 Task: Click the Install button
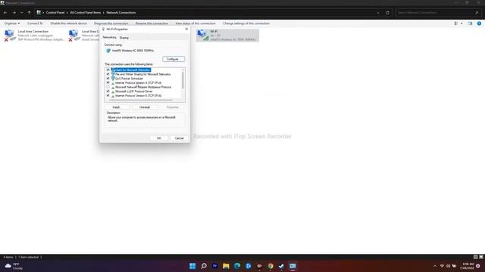click(116, 107)
